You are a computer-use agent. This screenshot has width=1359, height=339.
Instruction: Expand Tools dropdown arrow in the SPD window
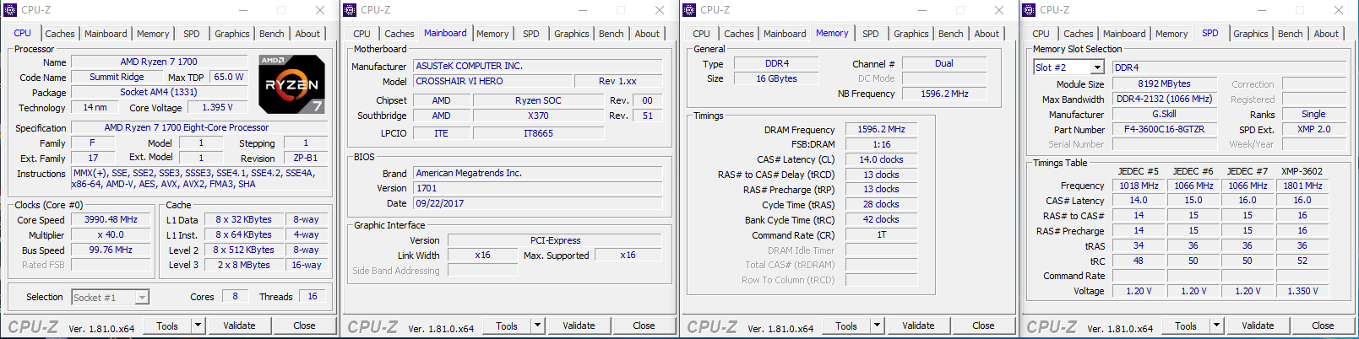[1217, 326]
